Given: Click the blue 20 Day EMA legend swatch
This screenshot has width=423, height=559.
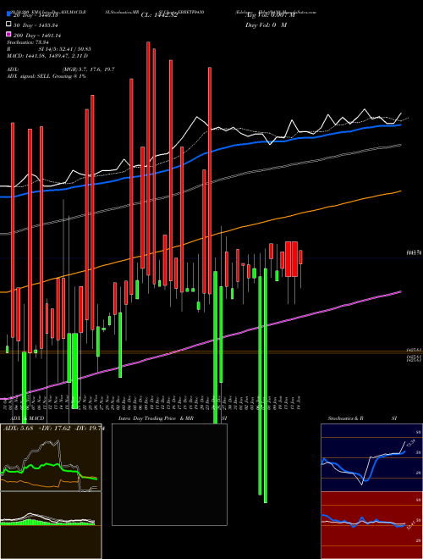Looking at the screenshot, I should [8, 15].
